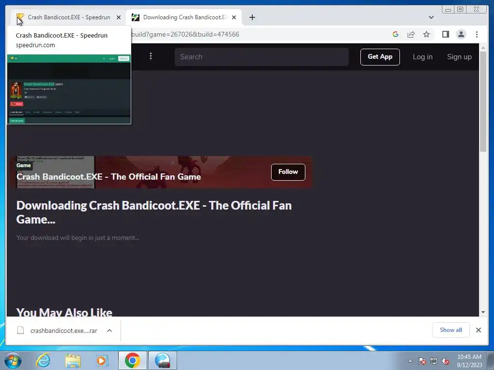Click the Get App button
Image resolution: width=494 pixels, height=370 pixels.
click(x=380, y=57)
